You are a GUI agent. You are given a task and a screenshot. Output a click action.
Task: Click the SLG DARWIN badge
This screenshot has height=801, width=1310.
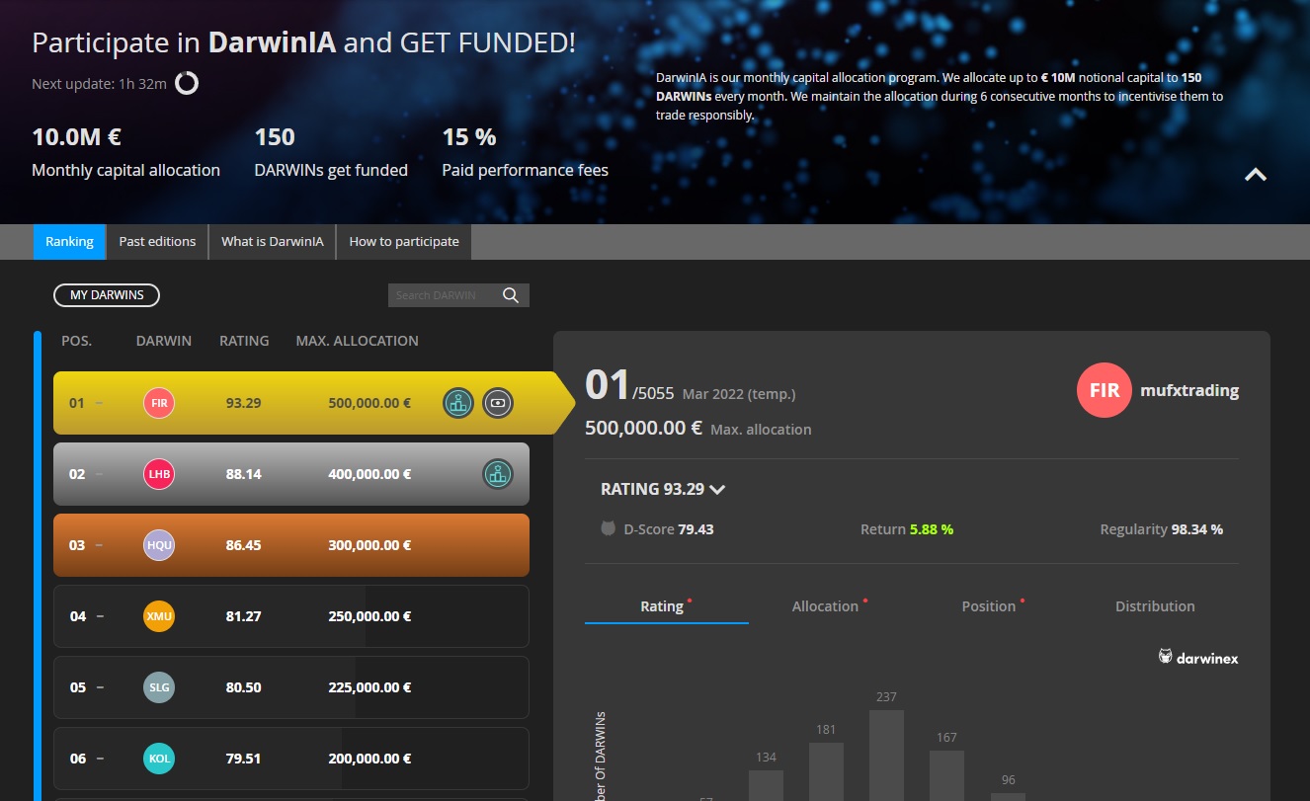[x=159, y=687]
